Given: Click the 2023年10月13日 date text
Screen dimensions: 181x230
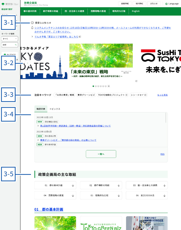Looking at the screenshot, I should [45, 117].
